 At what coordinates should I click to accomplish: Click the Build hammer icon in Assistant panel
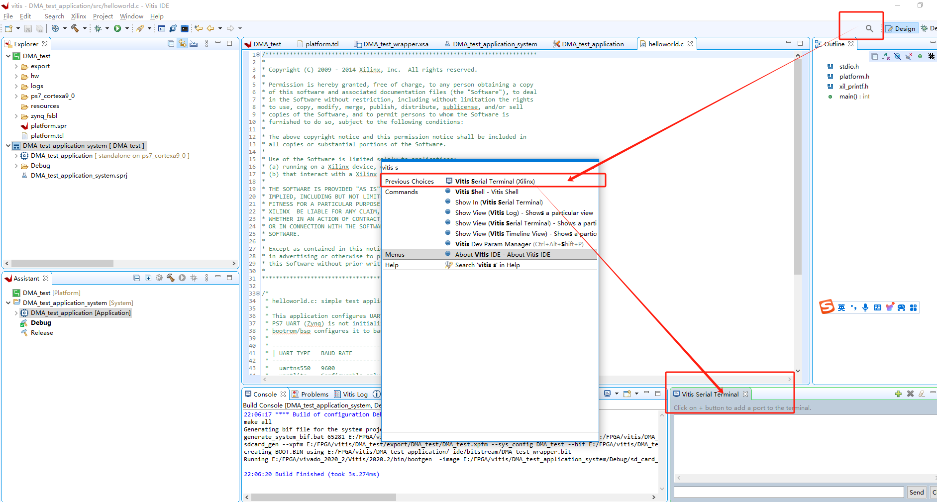click(x=171, y=278)
